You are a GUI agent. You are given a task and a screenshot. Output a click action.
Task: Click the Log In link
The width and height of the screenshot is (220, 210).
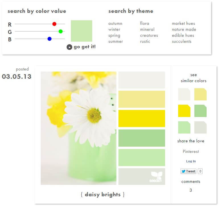click(x=191, y=161)
